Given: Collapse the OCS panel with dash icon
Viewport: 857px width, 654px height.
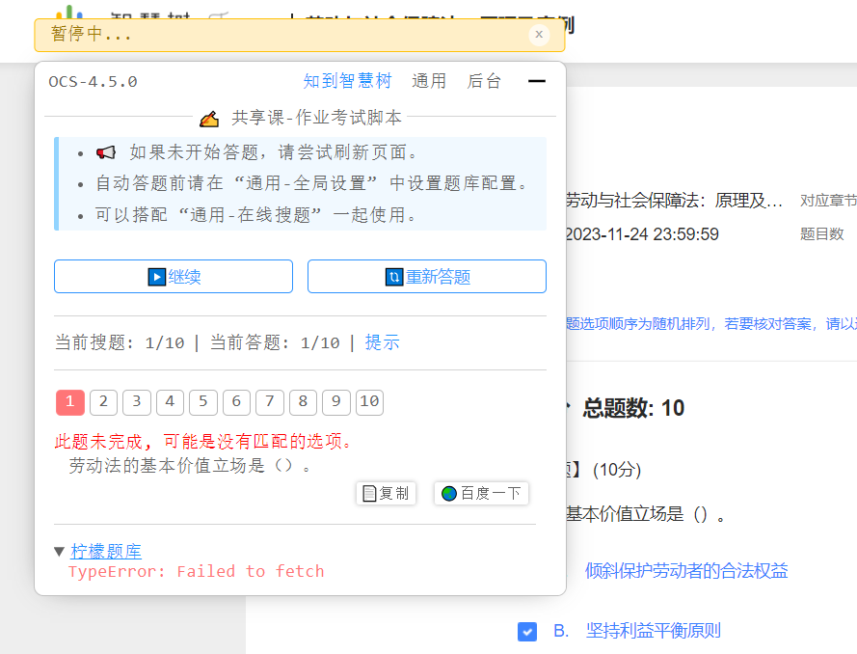Looking at the screenshot, I should click(536, 81).
